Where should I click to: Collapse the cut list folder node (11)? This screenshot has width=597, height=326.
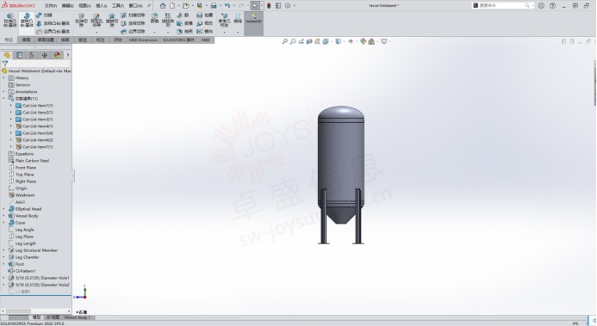click(4, 98)
